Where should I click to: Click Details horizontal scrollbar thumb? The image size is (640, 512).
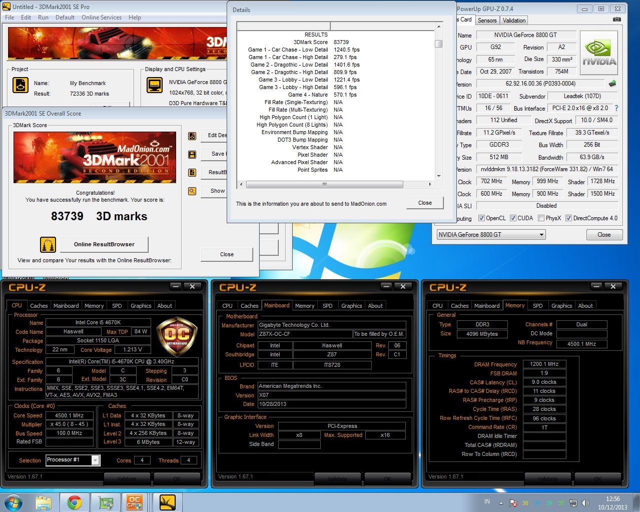click(324, 184)
